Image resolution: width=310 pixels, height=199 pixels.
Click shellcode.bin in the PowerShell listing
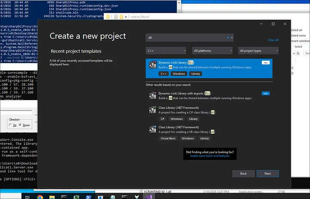(x=67, y=12)
